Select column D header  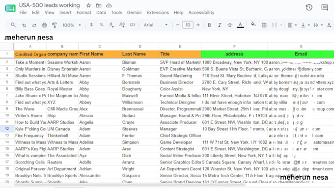click(140, 47)
